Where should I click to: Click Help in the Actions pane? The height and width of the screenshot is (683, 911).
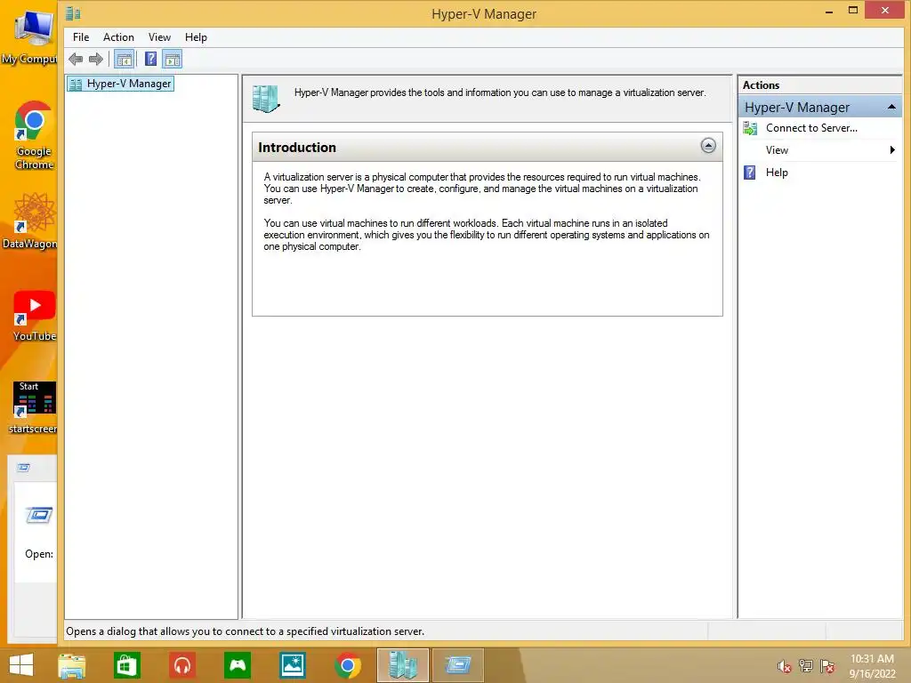click(x=776, y=173)
